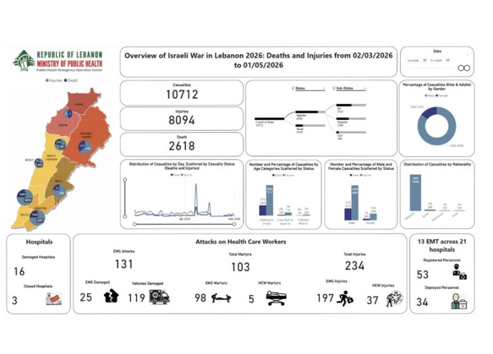Toggle the Dead legend on the map

(x=71, y=80)
